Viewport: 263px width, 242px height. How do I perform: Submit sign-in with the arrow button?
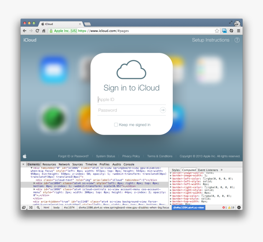coord(163,110)
